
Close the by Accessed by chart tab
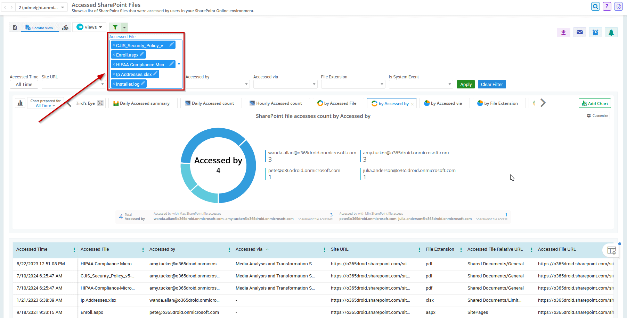[412, 104]
